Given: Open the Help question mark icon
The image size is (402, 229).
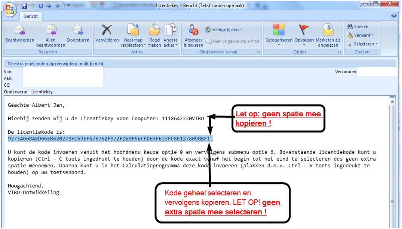Looking at the screenshot, I should pyautogui.click(x=394, y=16).
